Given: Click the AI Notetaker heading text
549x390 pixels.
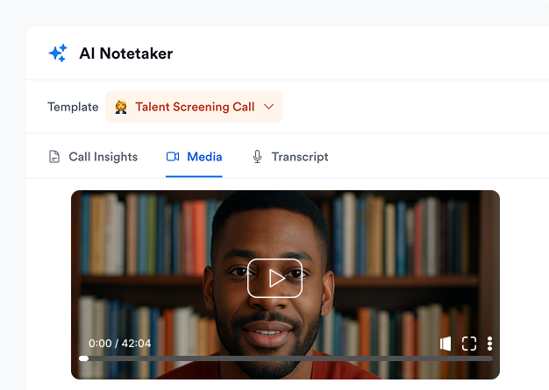Looking at the screenshot, I should (x=126, y=53).
